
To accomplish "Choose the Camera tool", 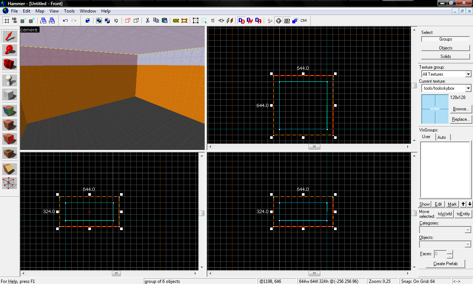I will point(10,64).
